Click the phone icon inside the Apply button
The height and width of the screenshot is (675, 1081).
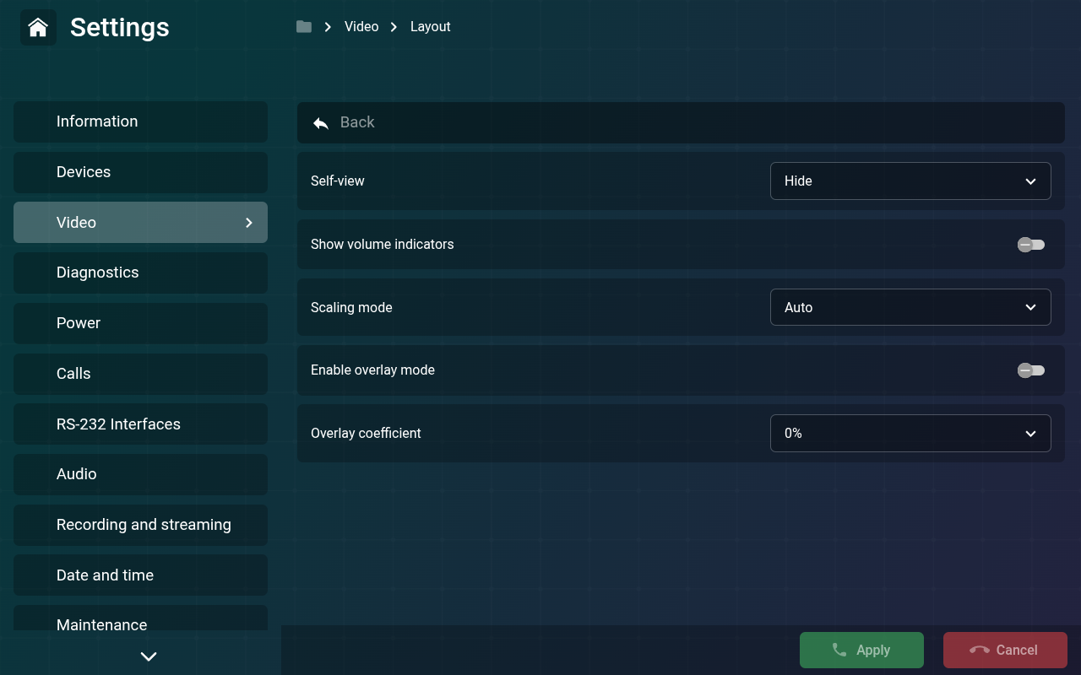pos(839,650)
